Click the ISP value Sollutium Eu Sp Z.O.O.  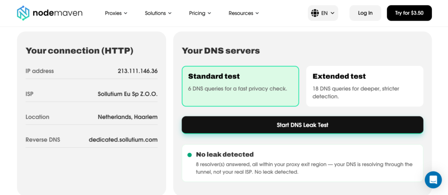(127, 94)
